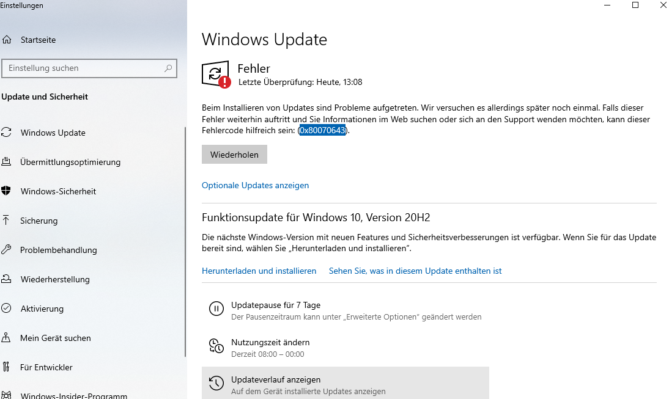The image size is (669, 399).
Task: Click the history icon for Updateverlauf
Action: click(216, 383)
